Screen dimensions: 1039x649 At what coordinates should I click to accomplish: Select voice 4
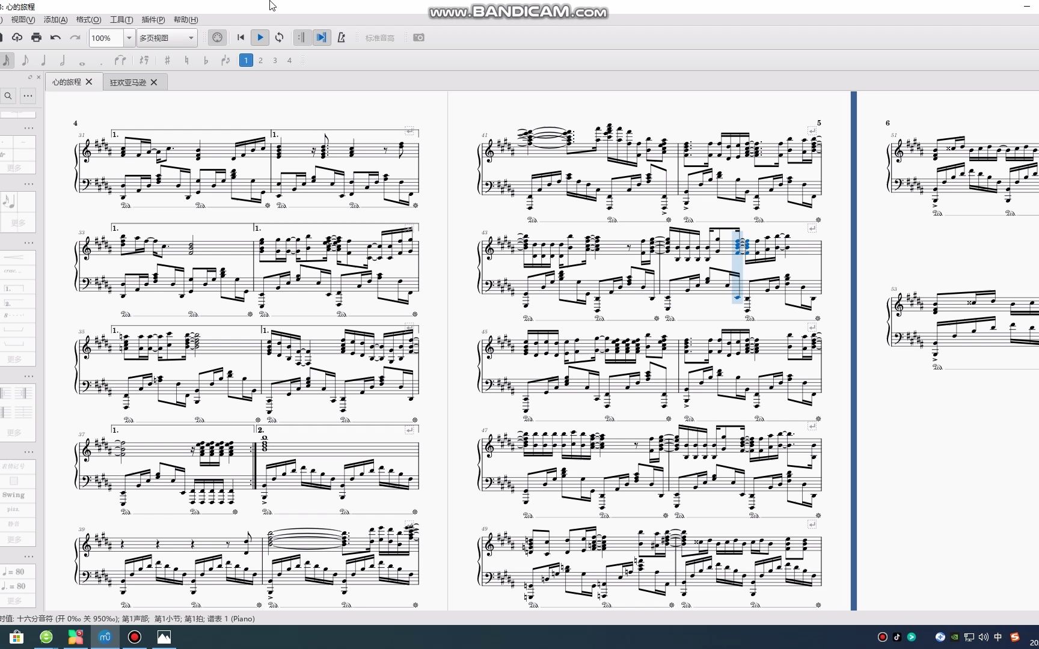pyautogui.click(x=289, y=60)
